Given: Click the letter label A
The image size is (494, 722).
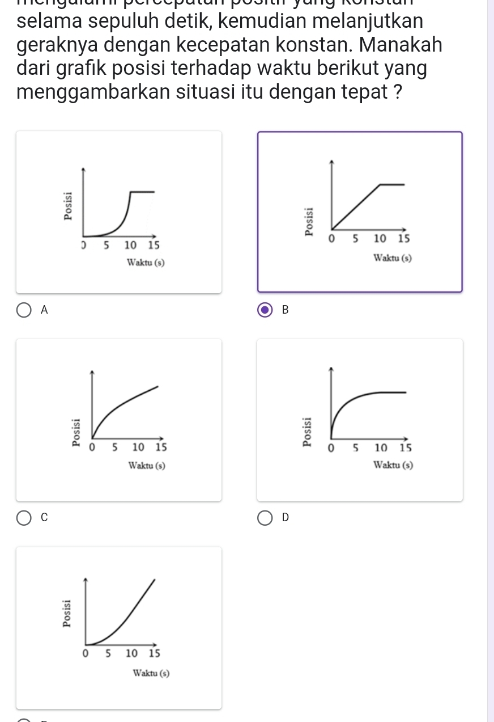Looking at the screenshot, I should (45, 310).
